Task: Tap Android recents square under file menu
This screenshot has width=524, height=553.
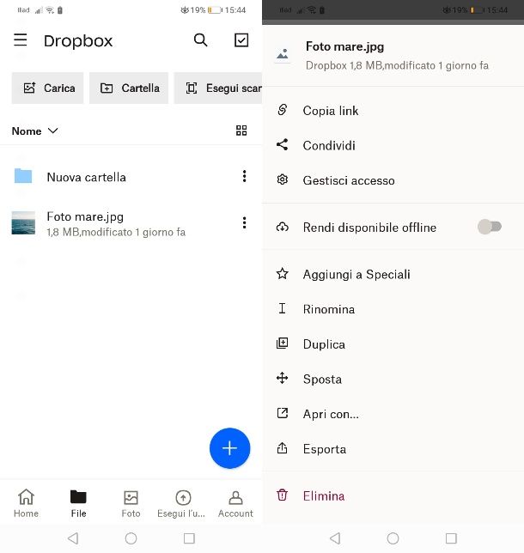Action: 451,538
